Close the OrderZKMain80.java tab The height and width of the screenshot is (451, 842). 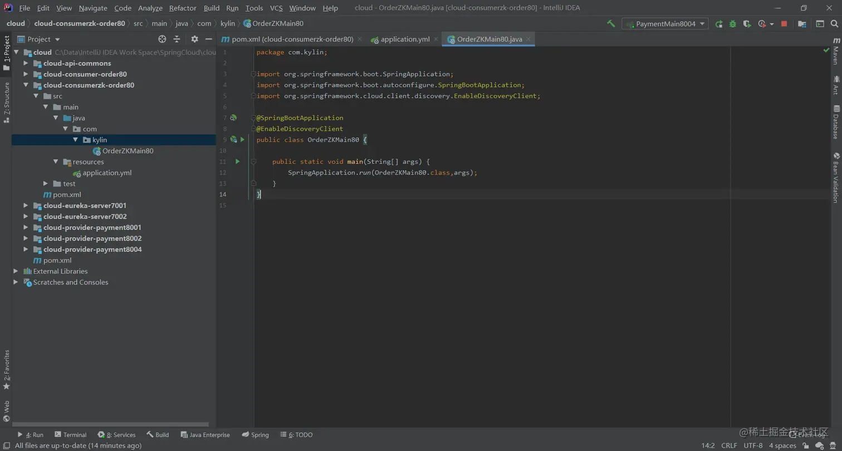coord(528,39)
